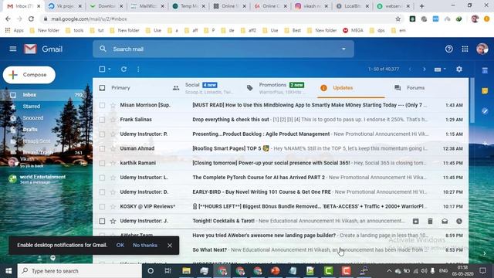494x278 pixels.
Task: Open the Gmail support help icon
Action: [449, 49]
